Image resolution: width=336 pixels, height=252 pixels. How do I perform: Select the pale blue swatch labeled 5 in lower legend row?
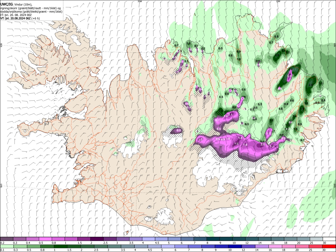tap(168, 246)
